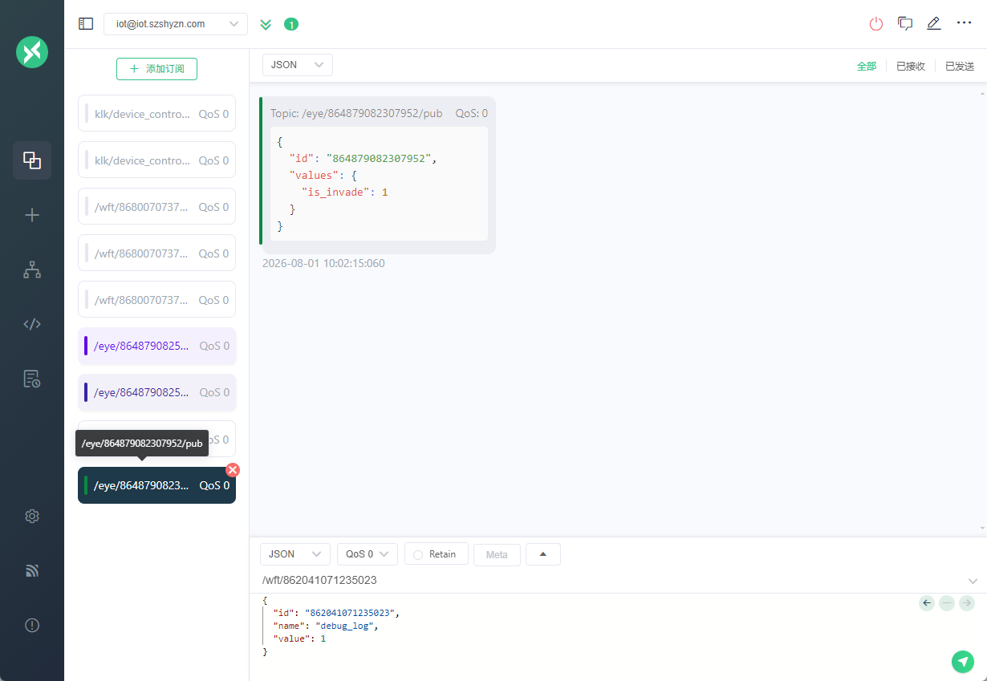Open the Connections page in sidebar
Screen dimensions: 987x681
tap(32, 160)
